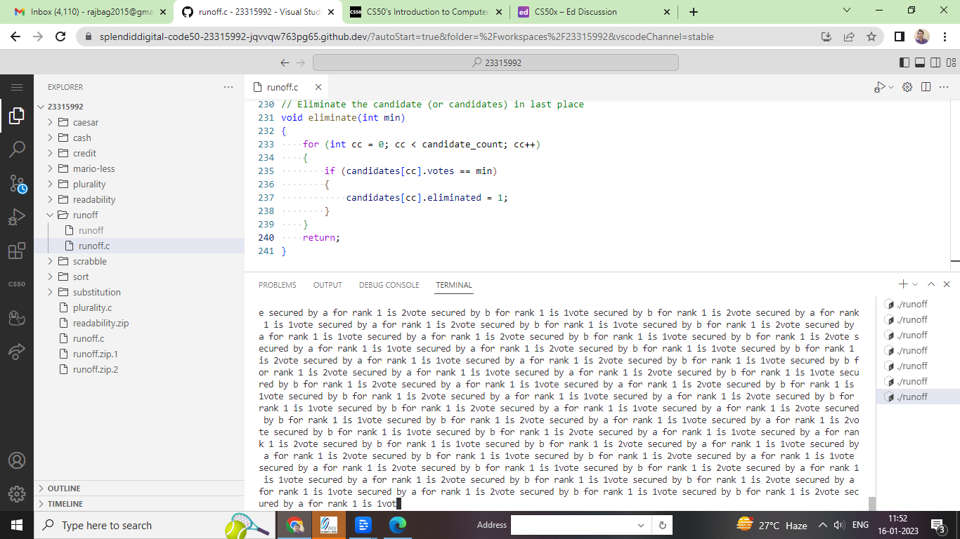
Task: Open Customize Layout icon
Action: [951, 62]
